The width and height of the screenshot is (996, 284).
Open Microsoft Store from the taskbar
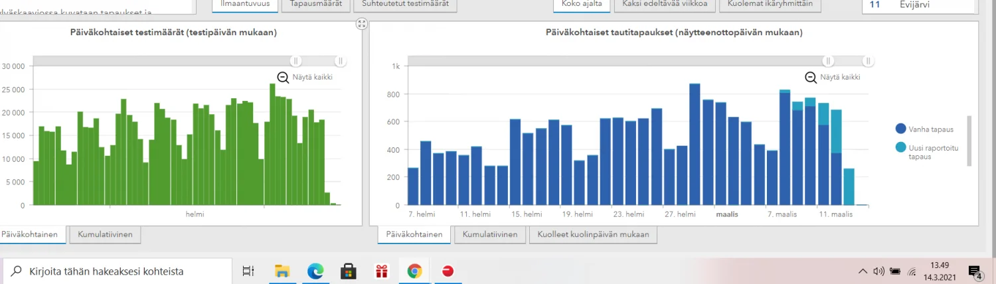(x=349, y=271)
